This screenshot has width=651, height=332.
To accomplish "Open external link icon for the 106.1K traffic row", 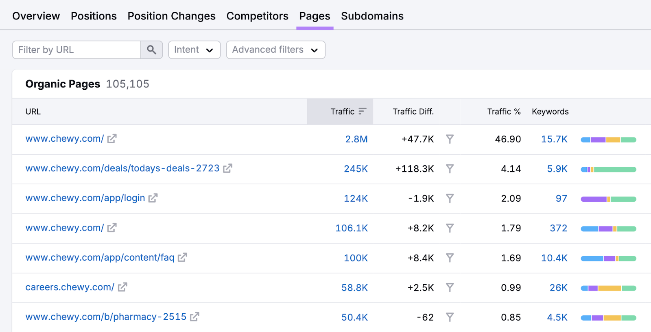I will click(112, 228).
